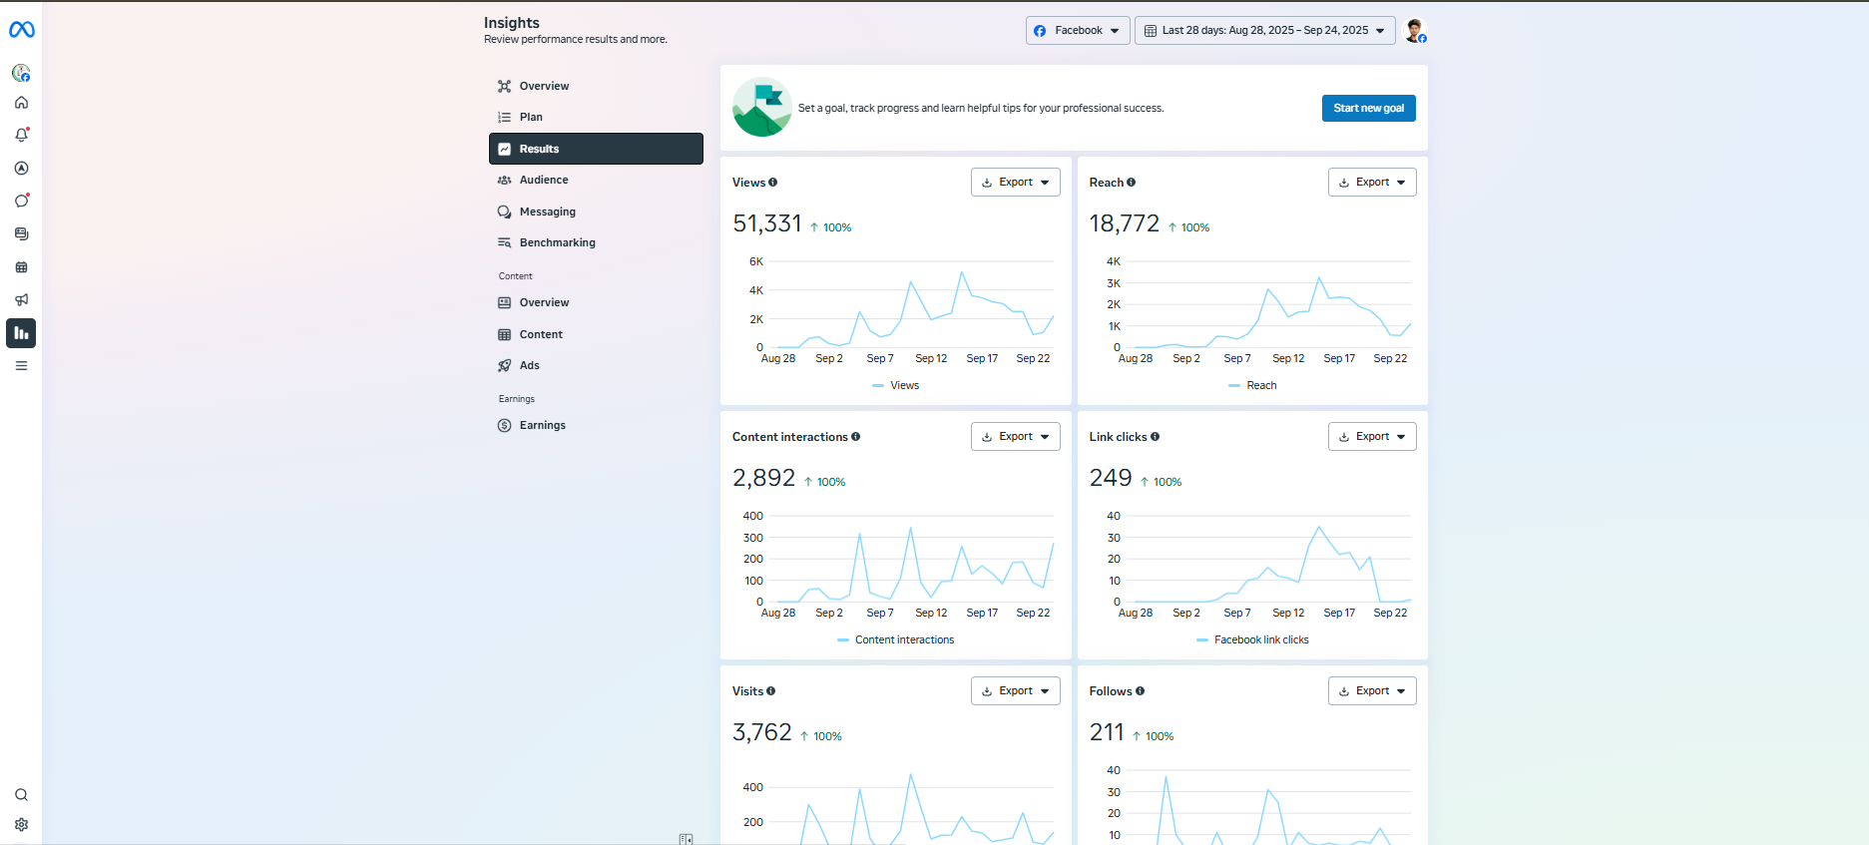Click the Home icon in left rail
The height and width of the screenshot is (845, 1869).
click(x=21, y=103)
